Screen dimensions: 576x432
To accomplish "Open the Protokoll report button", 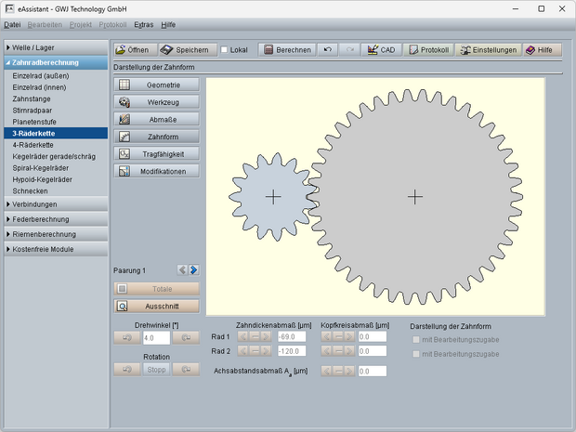I will pyautogui.click(x=429, y=50).
